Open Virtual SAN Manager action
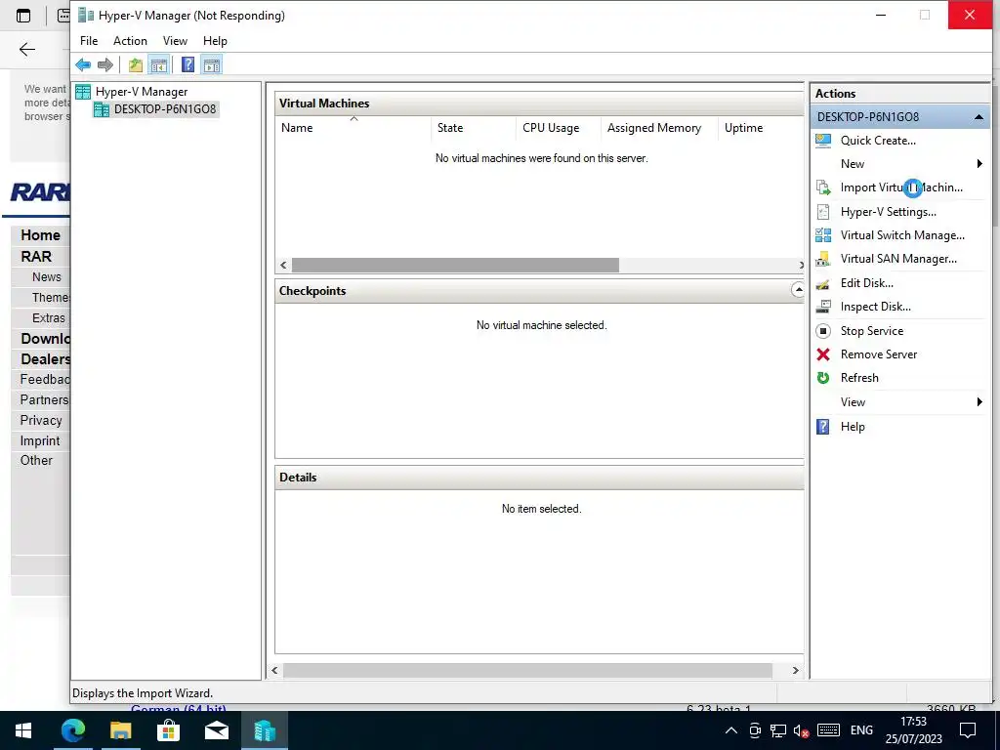Viewport: 1000px width, 750px height. [898, 259]
